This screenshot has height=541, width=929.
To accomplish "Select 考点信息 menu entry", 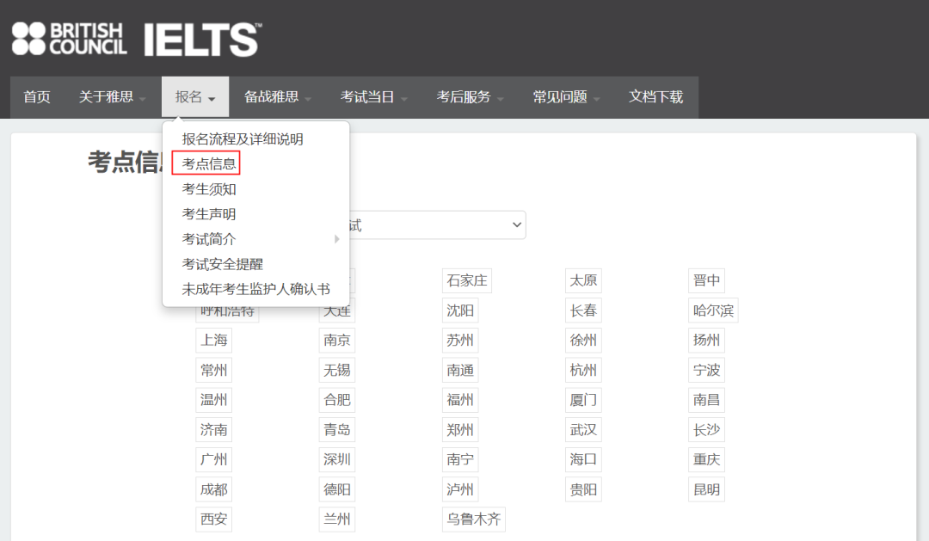I will (x=208, y=164).
